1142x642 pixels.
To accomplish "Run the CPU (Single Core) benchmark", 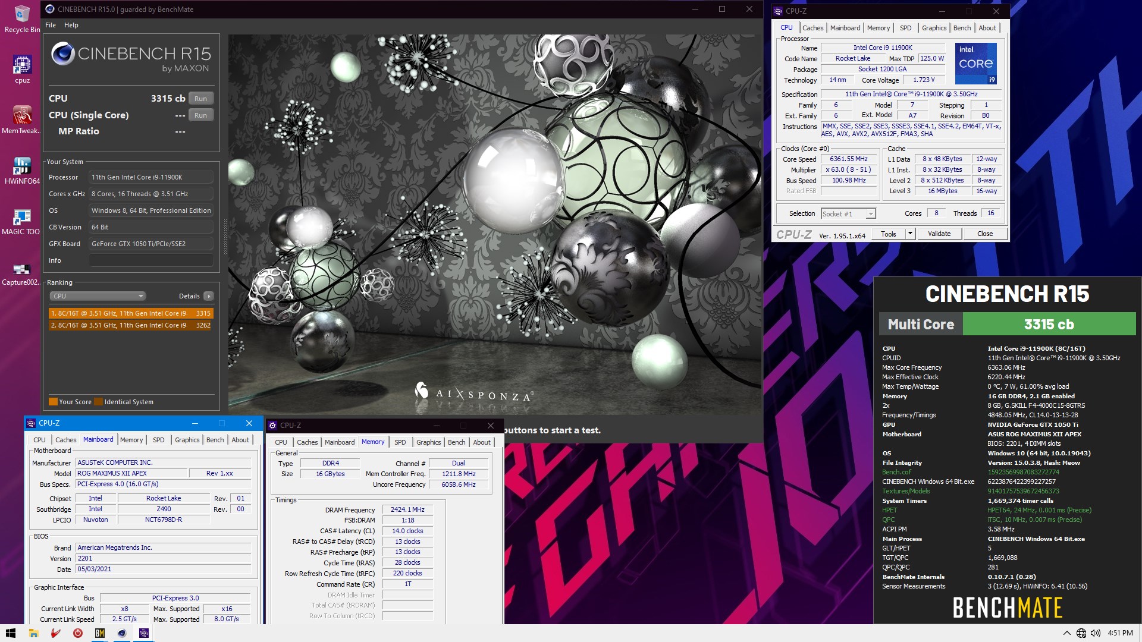I will [x=200, y=115].
